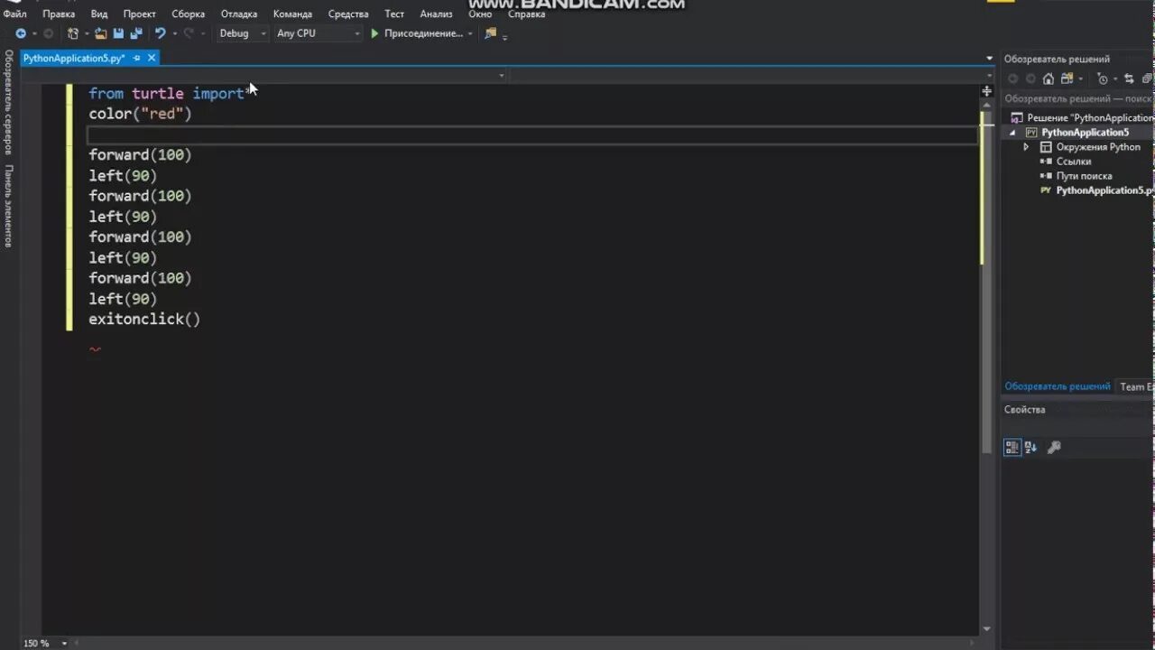The height and width of the screenshot is (650, 1155).
Task: Click the Save All disks icon
Action: (x=136, y=33)
